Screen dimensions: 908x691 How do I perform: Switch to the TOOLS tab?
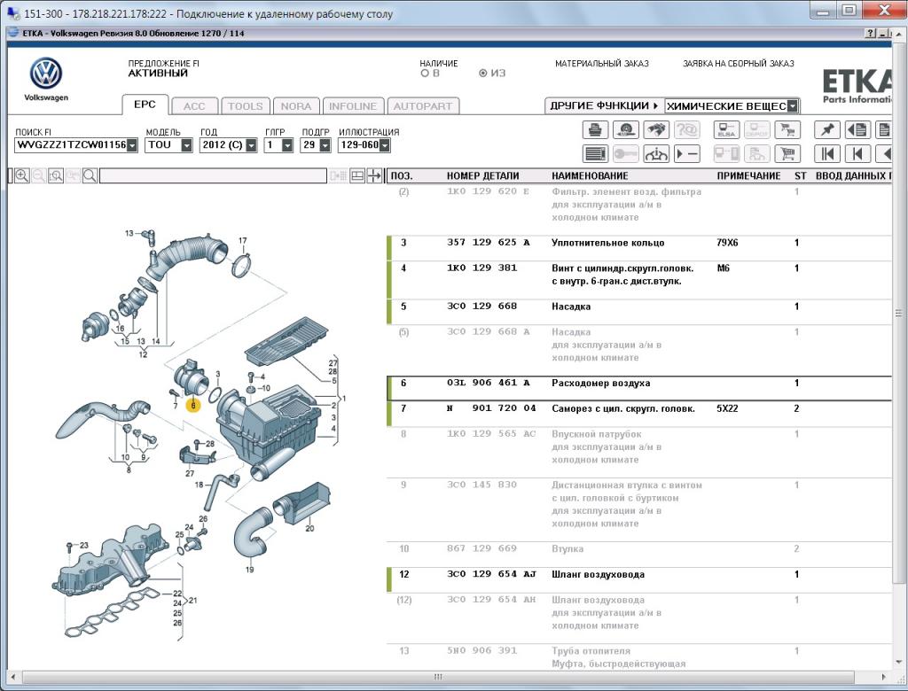[246, 106]
